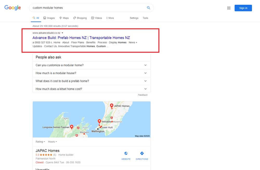Click the blue search magnifier icon
Screen dimensions: 260x170
148,8
